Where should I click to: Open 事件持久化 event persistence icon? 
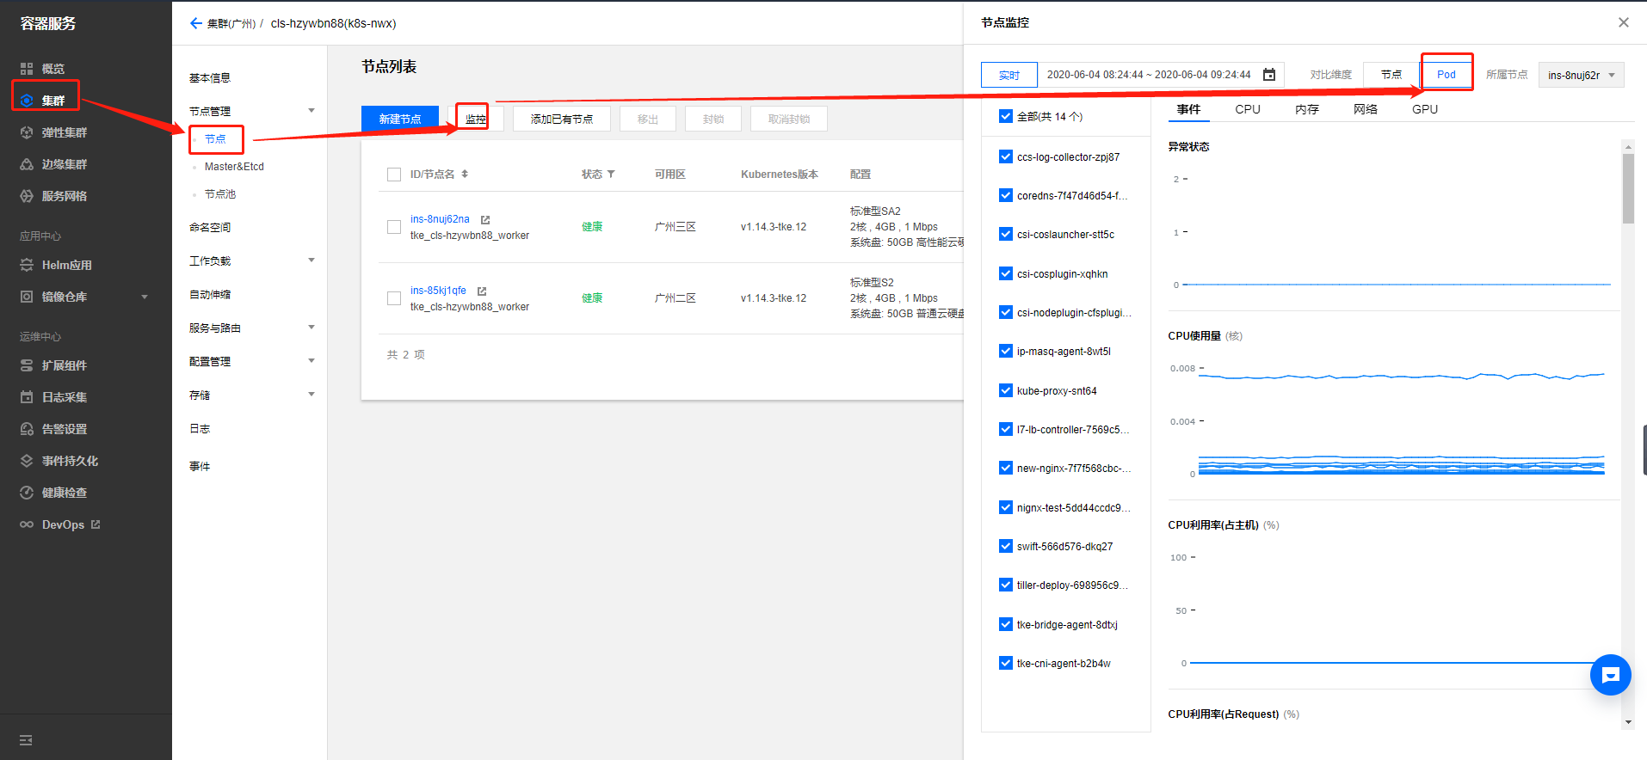click(x=27, y=461)
